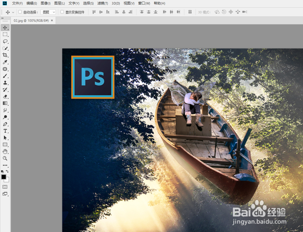This screenshot has height=232, width=303.
Task: Open the 图层(L) menu
Action: click(x=59, y=3)
